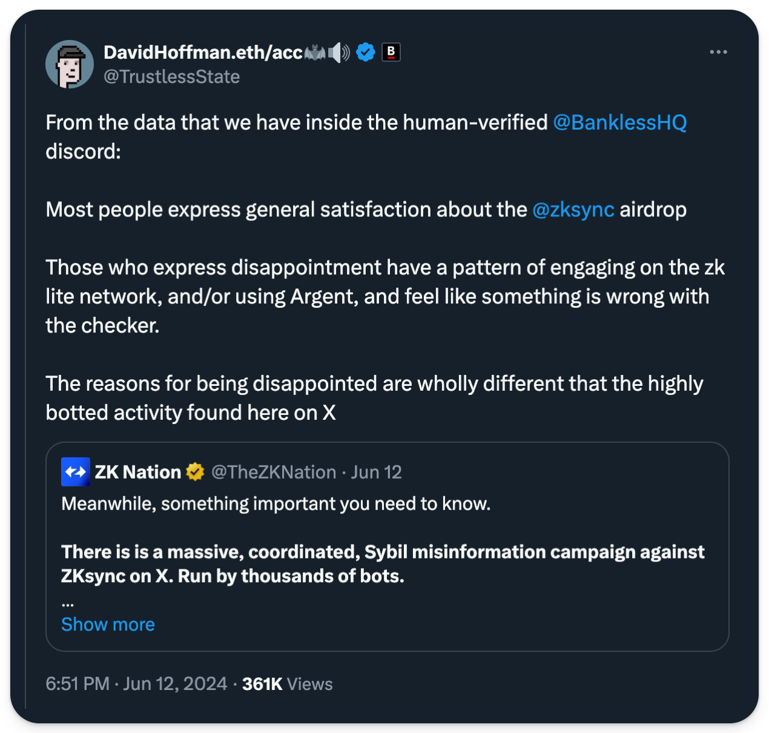This screenshot has height=733, width=769.
Task: Open the @TrustlessState handle
Action: (x=172, y=77)
